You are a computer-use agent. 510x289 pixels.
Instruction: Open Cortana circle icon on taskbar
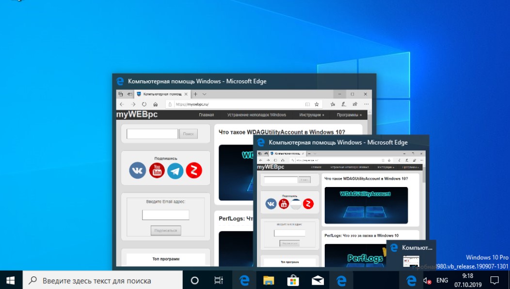194,280
